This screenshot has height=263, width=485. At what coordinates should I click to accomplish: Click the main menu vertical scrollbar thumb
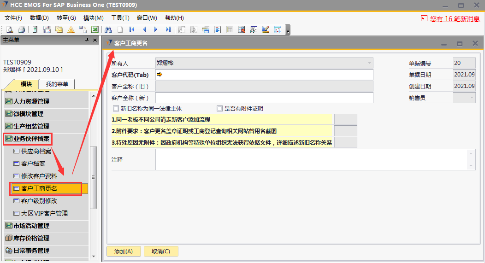point(94,177)
